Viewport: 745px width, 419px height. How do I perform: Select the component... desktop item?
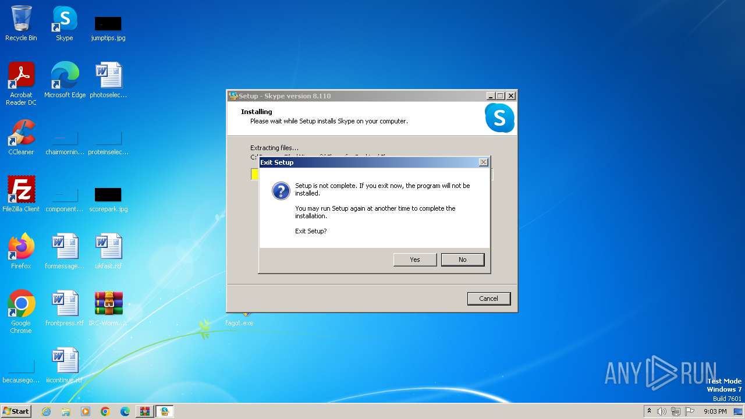(65, 200)
